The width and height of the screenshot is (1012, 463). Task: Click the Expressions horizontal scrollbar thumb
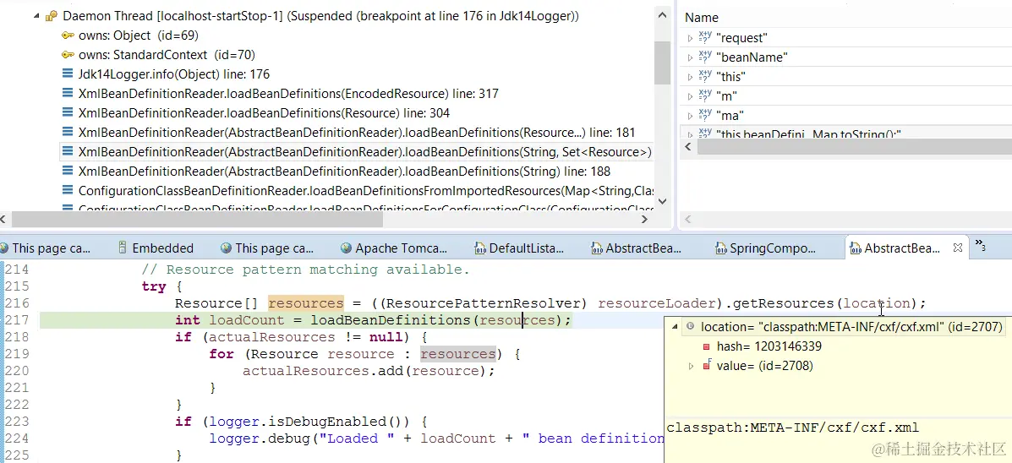coord(854,147)
